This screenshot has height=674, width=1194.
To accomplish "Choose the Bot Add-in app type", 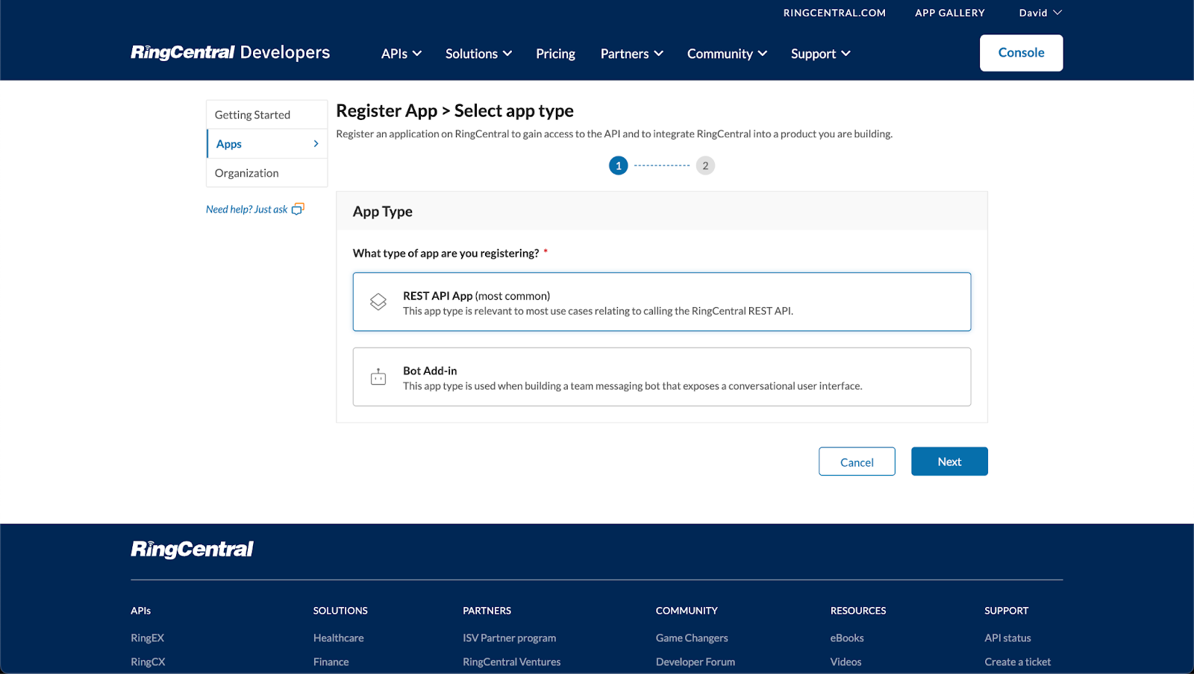I will 661,377.
